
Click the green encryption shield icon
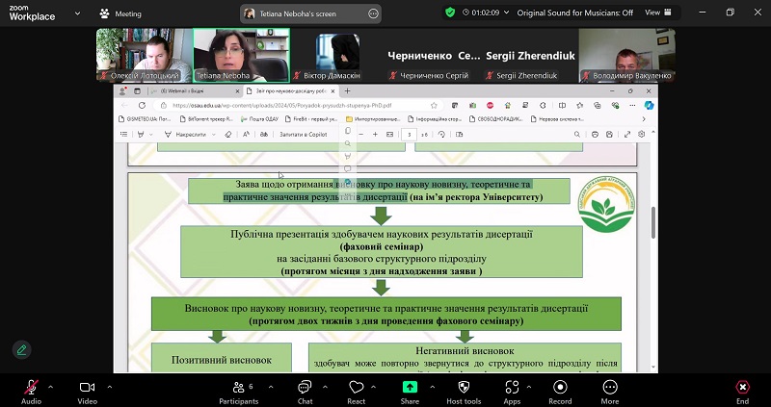click(x=449, y=13)
